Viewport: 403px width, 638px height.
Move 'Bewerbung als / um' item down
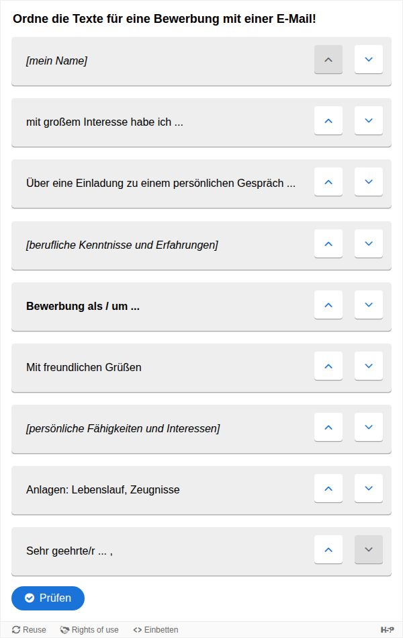pyautogui.click(x=369, y=305)
